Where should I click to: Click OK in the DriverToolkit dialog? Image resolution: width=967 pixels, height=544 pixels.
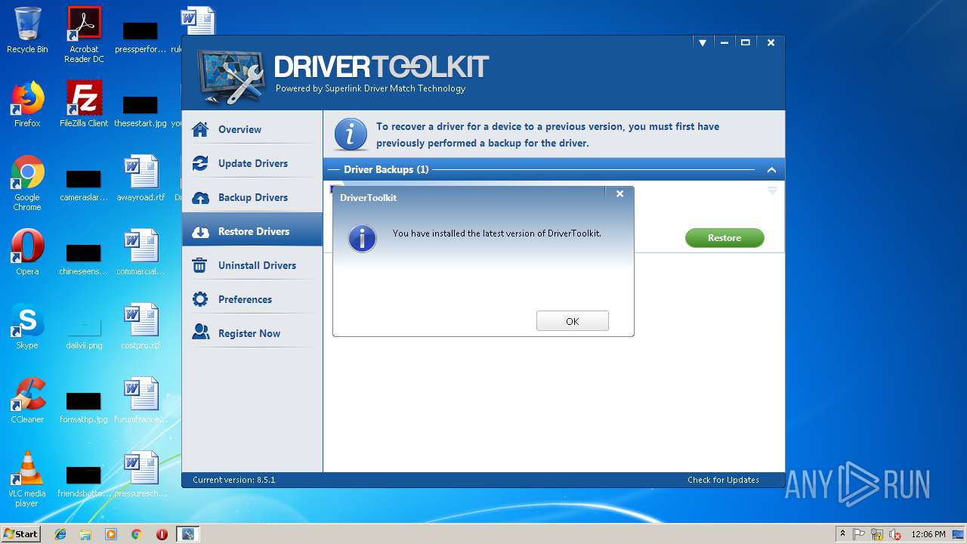(x=572, y=321)
